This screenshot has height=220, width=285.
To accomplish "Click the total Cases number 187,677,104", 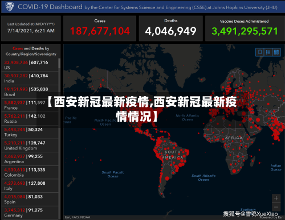I will pyautogui.click(x=100, y=31).
